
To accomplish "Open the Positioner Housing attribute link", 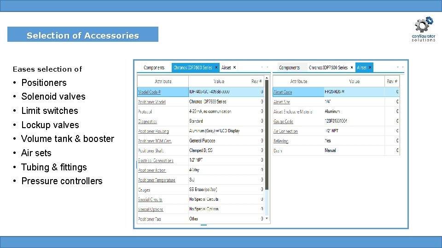I will (x=153, y=131).
